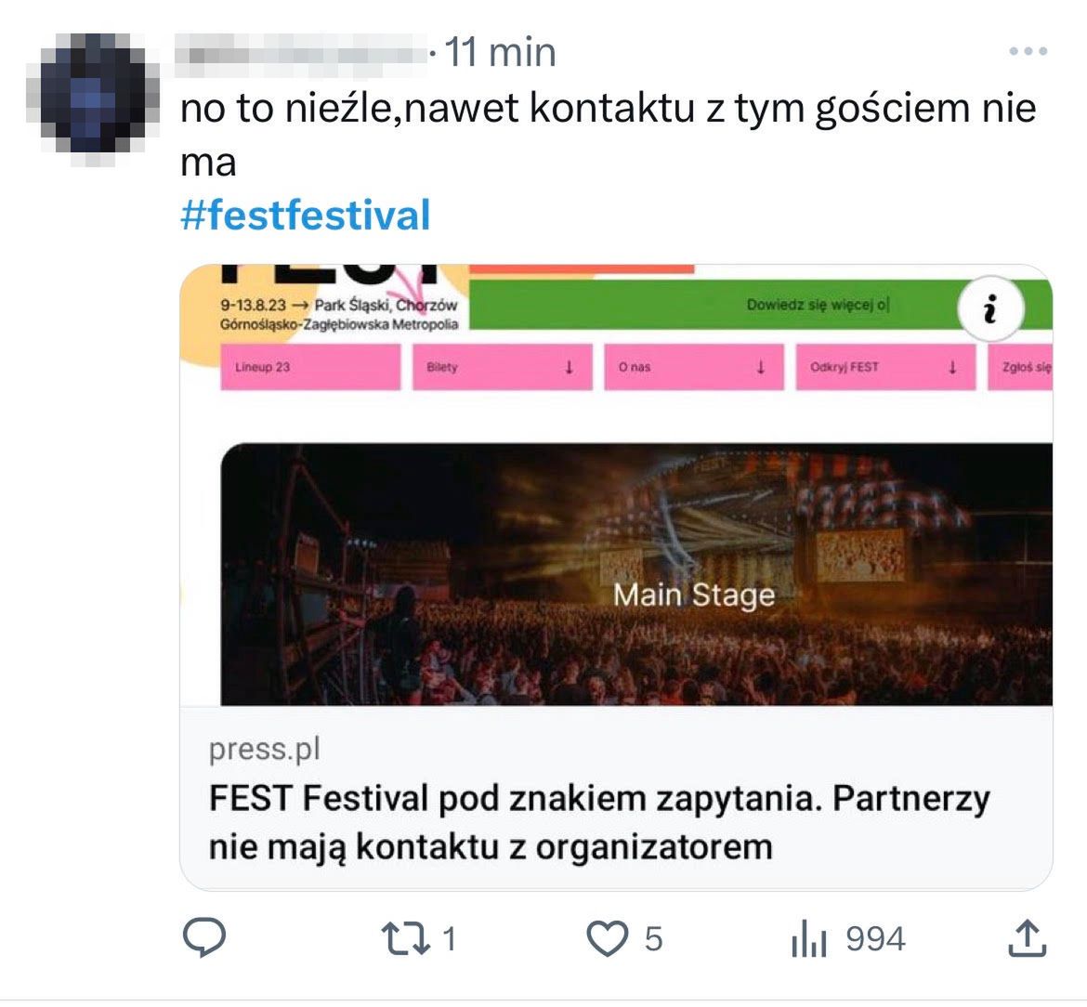The image size is (1087, 1007).
Task: Expand the Odkryj FEST dropdown
Action: click(884, 367)
